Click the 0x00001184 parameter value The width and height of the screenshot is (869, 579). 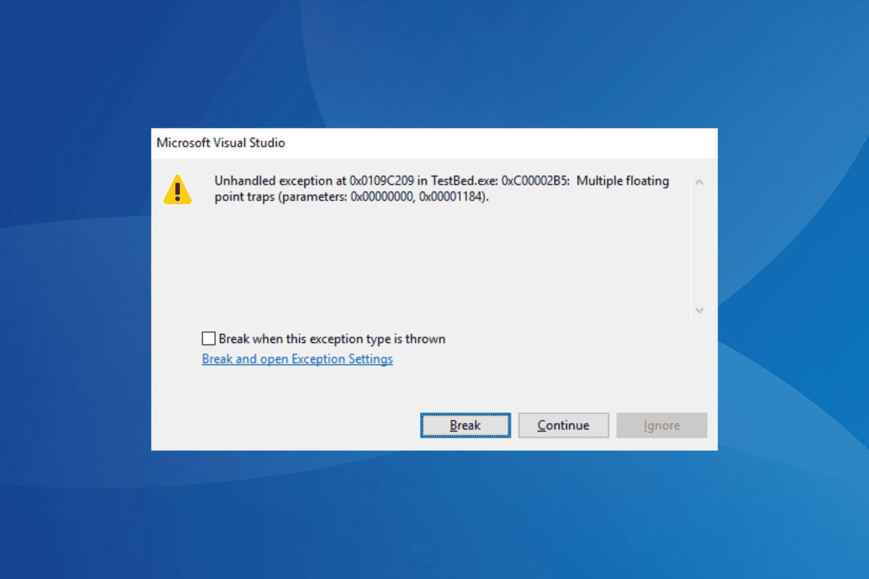point(452,197)
